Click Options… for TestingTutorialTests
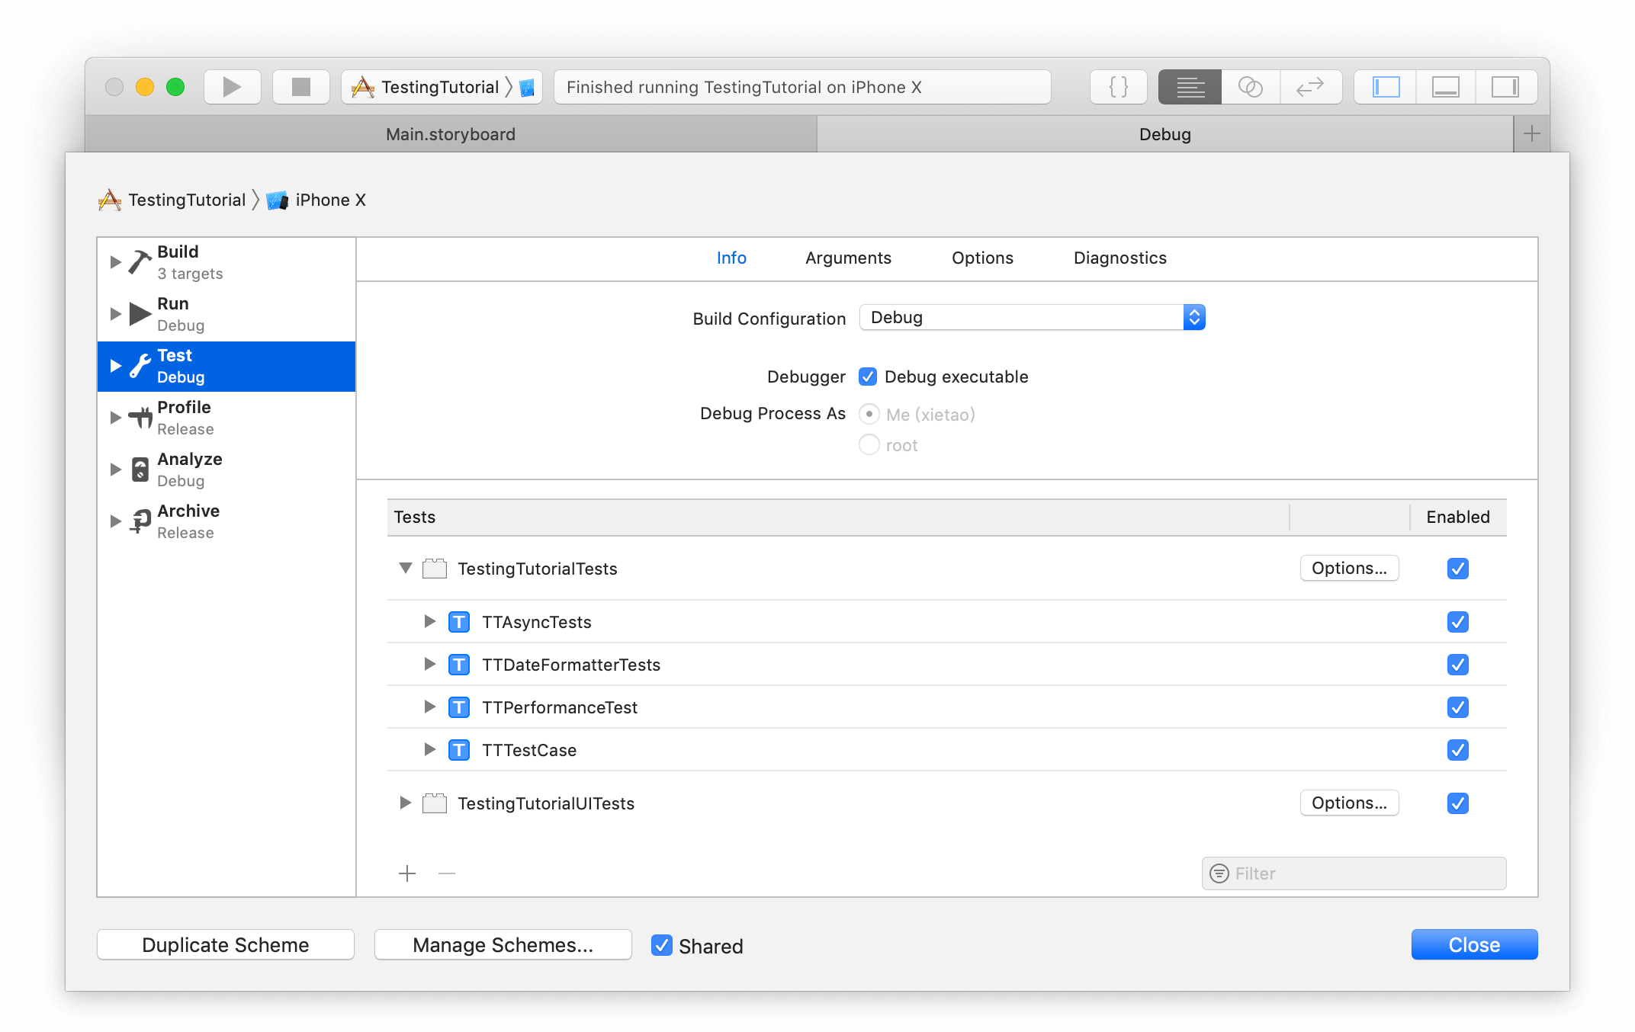This screenshot has height=1032, width=1635. [1348, 568]
